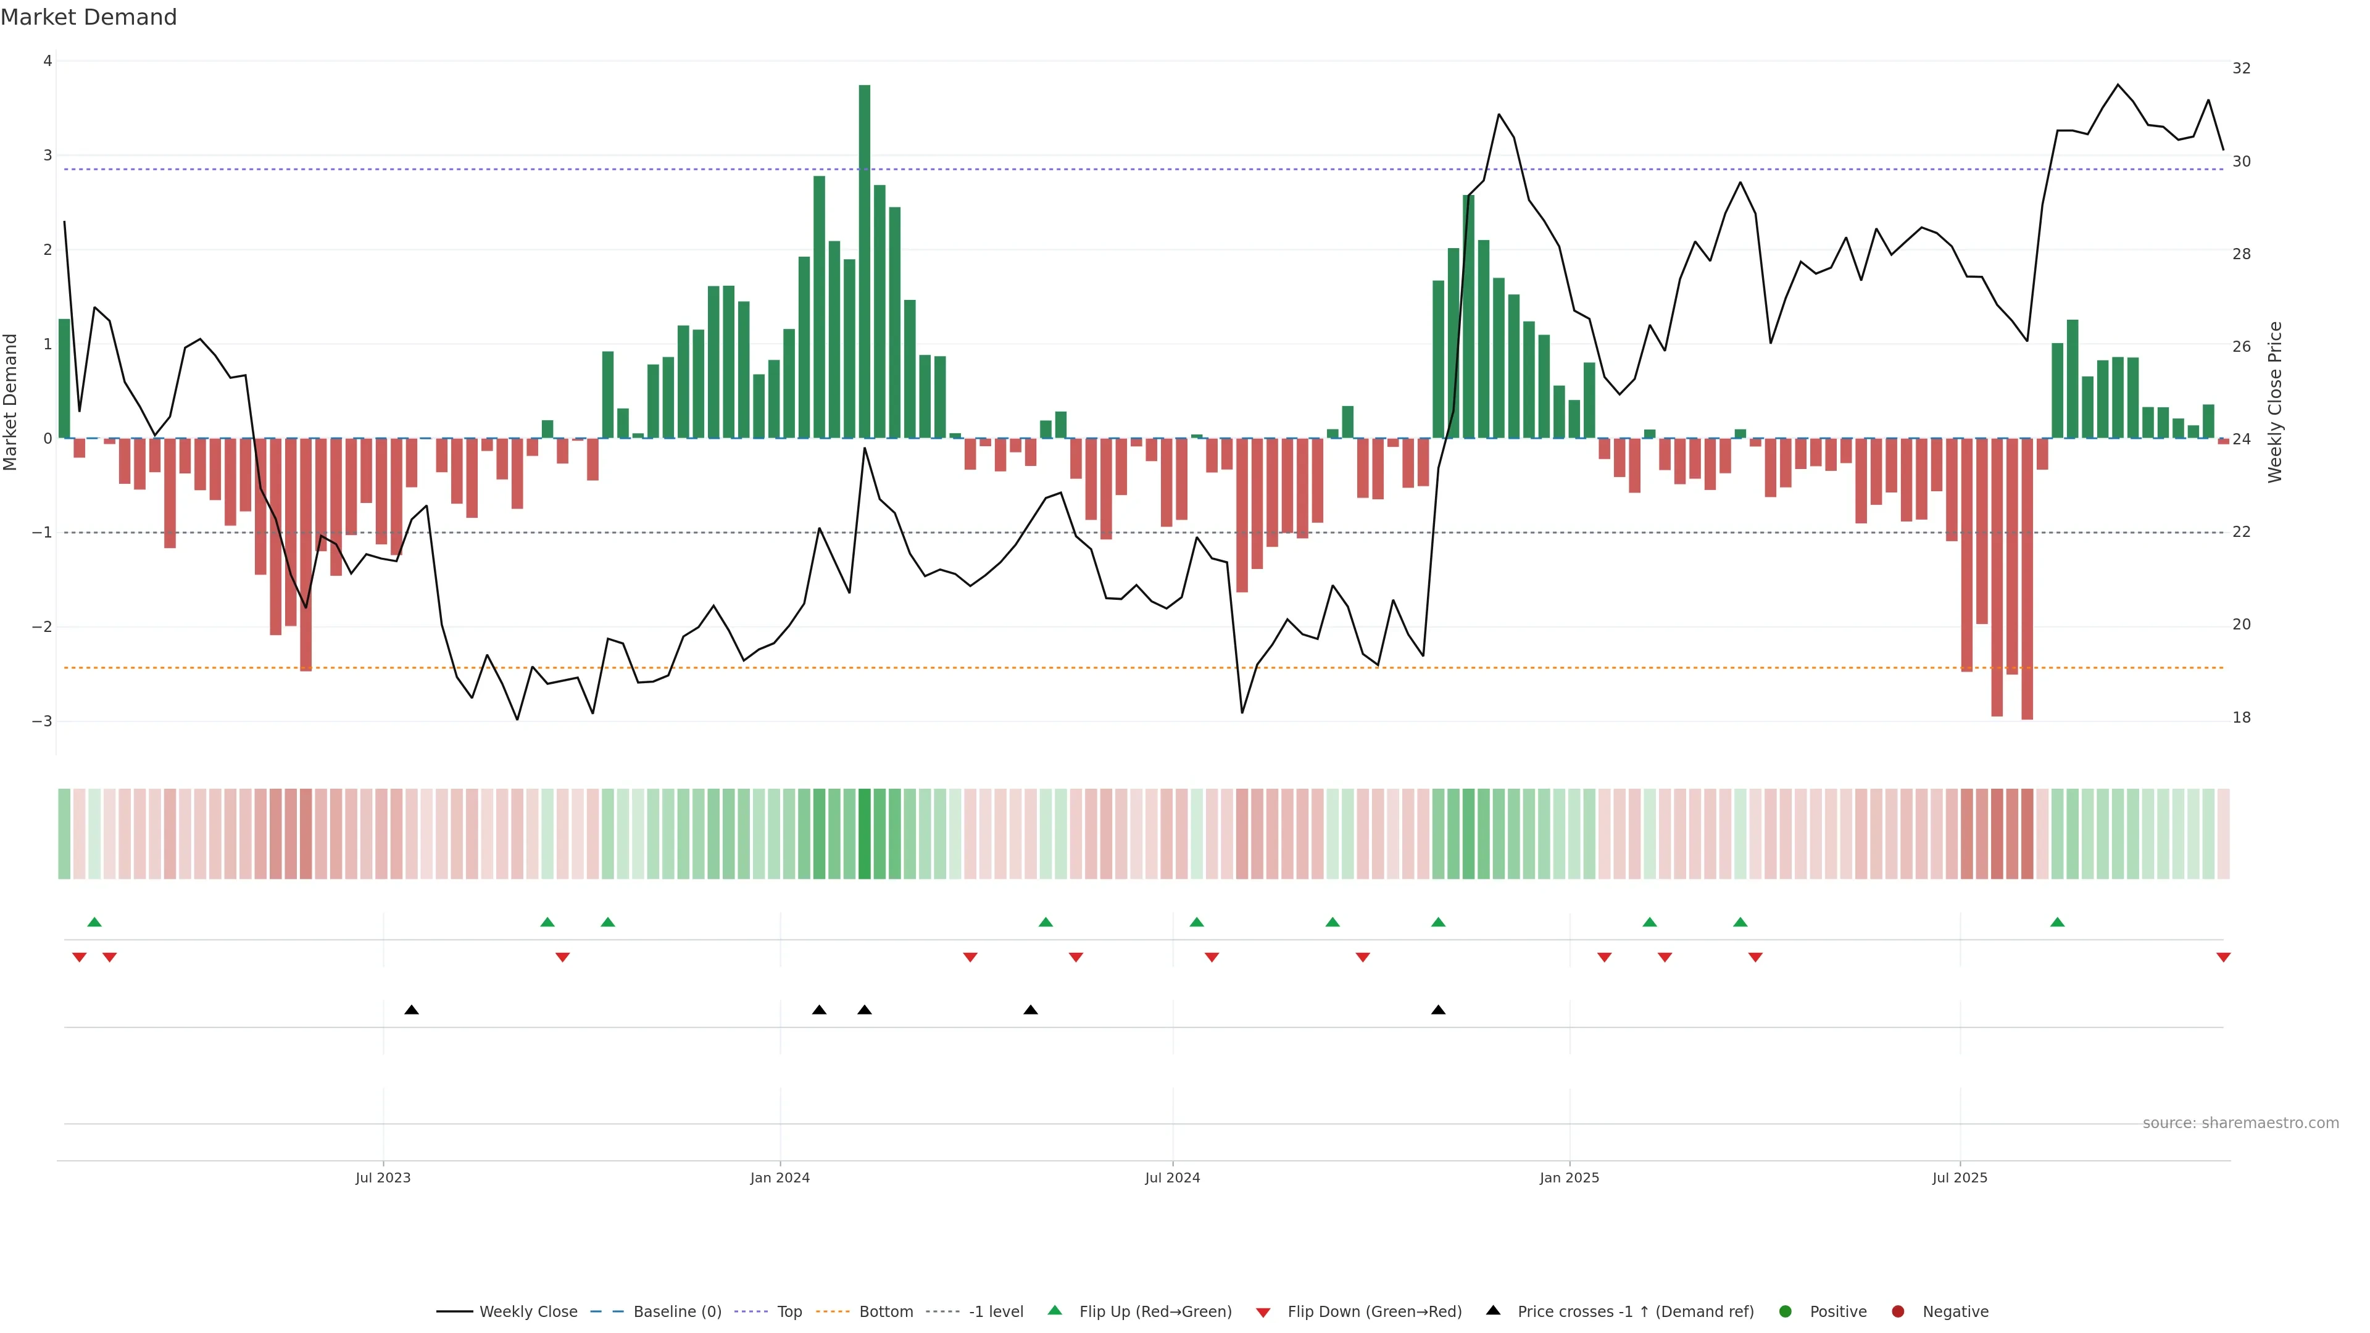
Task: Hide the -1 level series via legend
Action: pos(996,1312)
